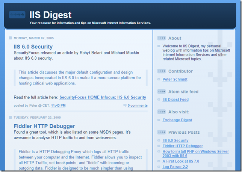Click the arrows logo beside IIS Digest title

pyautogui.click(x=17, y=15)
